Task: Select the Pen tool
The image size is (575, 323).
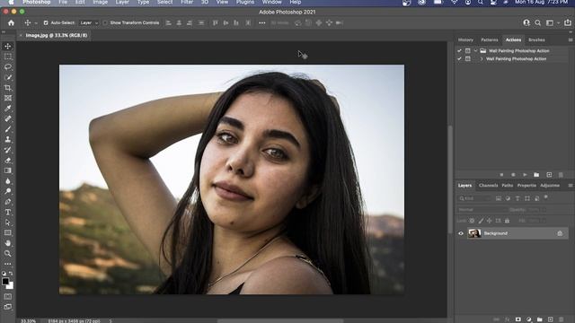Action: click(x=8, y=202)
